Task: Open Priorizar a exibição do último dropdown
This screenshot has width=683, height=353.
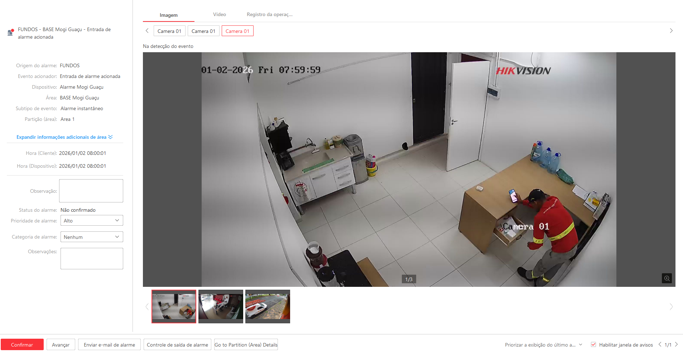Action: (543, 345)
